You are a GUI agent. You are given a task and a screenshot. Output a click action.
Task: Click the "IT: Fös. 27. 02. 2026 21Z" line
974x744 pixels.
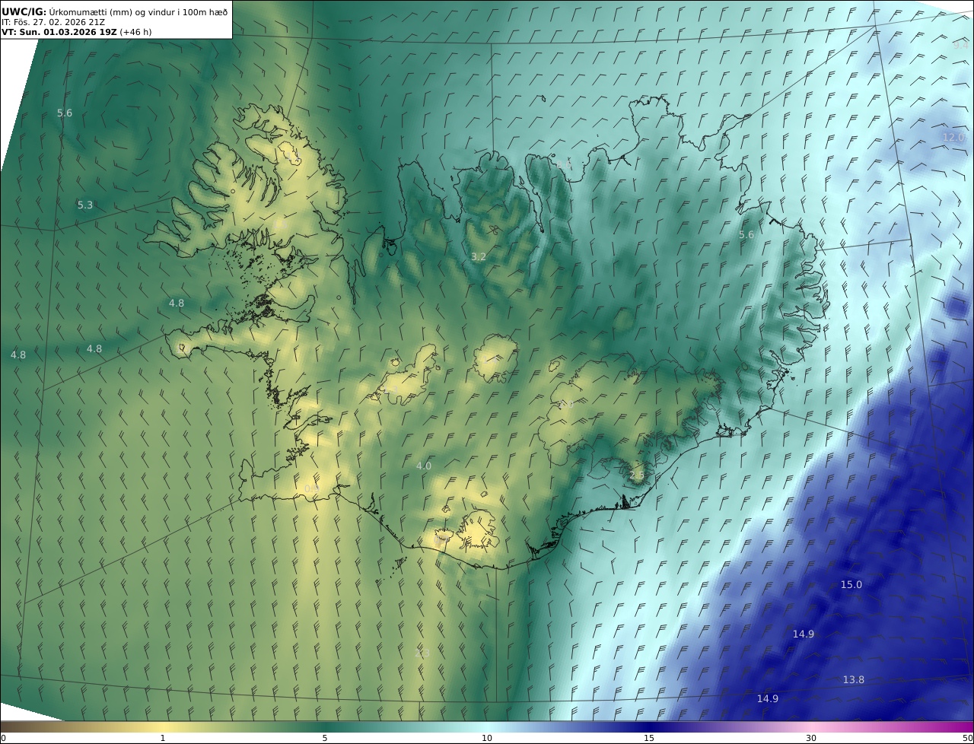[53, 22]
